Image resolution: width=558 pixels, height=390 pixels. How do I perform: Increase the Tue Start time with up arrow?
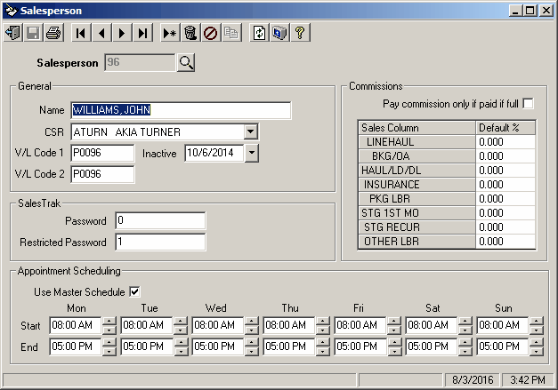click(x=181, y=322)
